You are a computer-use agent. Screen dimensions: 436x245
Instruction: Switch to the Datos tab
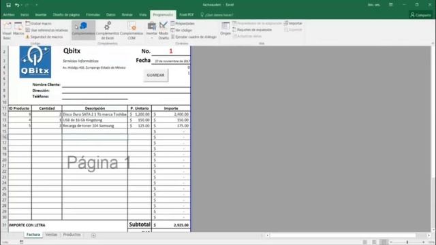click(110, 15)
